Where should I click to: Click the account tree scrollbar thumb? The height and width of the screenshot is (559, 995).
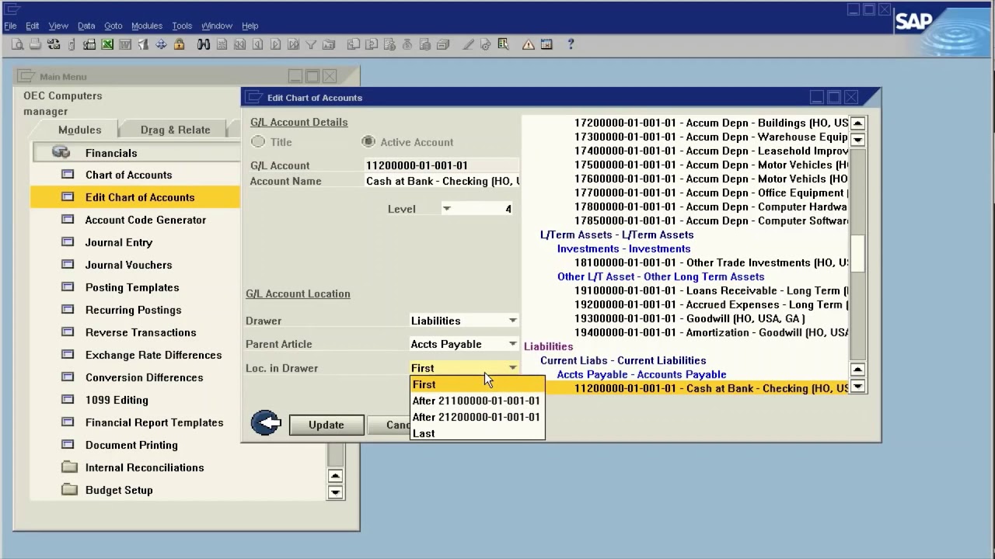pyautogui.click(x=857, y=254)
